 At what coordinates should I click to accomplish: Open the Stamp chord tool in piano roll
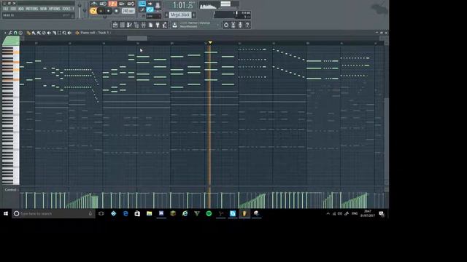20,33
